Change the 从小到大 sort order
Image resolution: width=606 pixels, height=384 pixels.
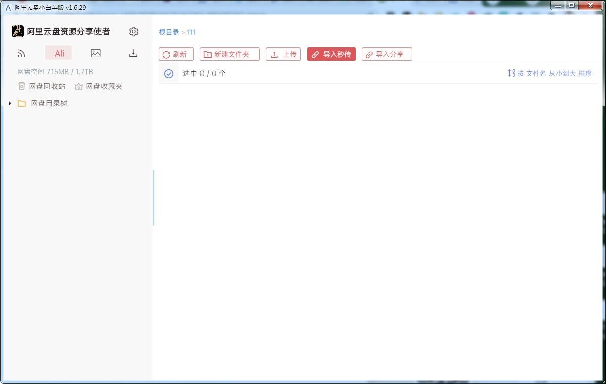562,74
